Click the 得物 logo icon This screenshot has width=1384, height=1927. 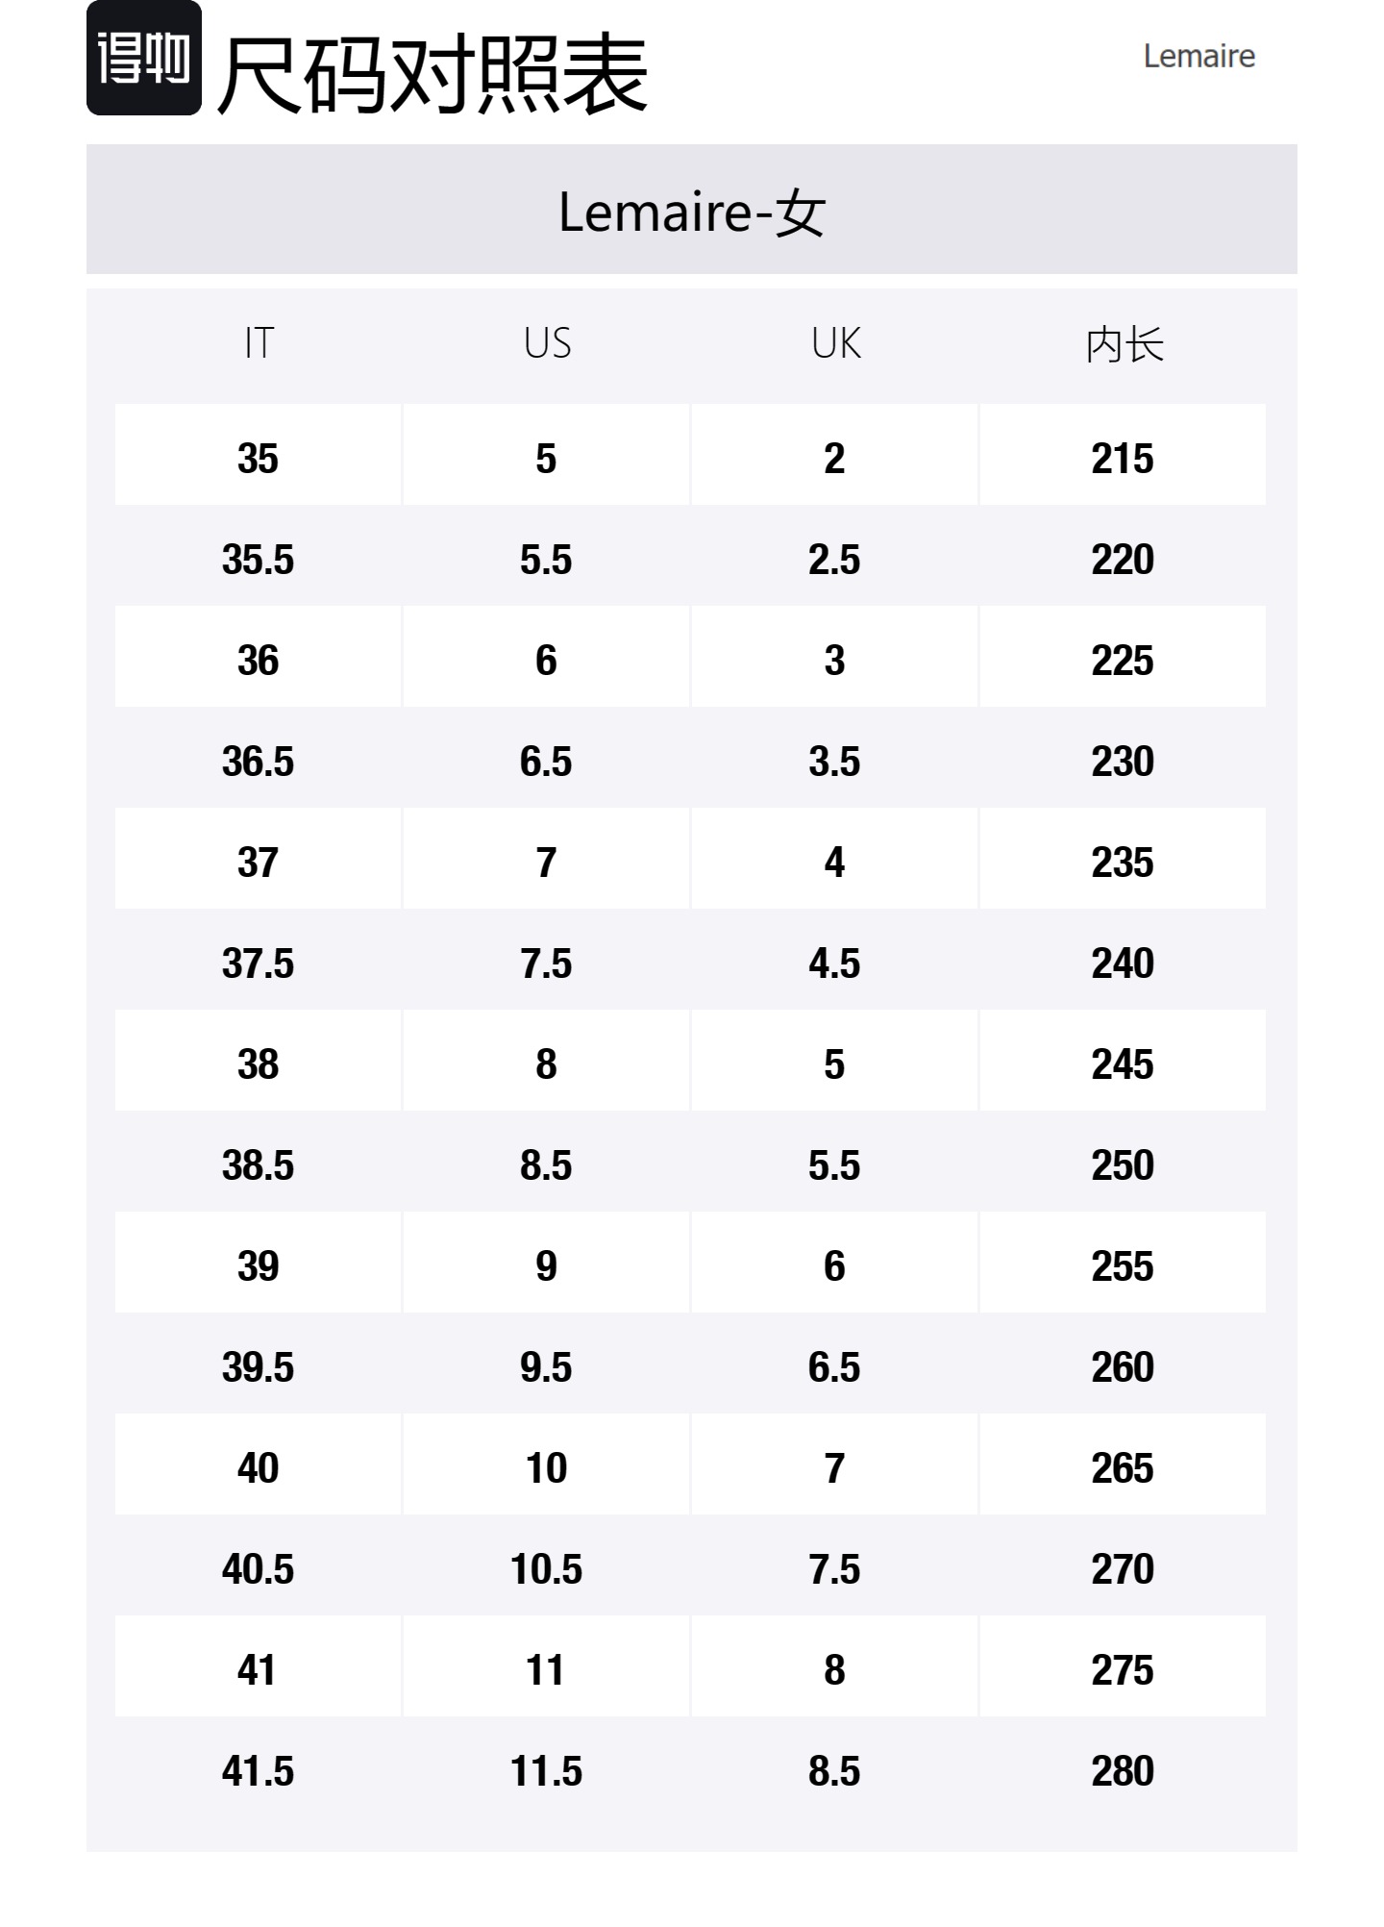(144, 59)
